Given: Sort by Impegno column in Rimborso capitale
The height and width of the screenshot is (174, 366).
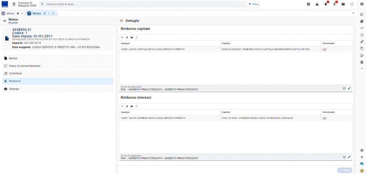Looking at the screenshot, I should pos(170,43).
